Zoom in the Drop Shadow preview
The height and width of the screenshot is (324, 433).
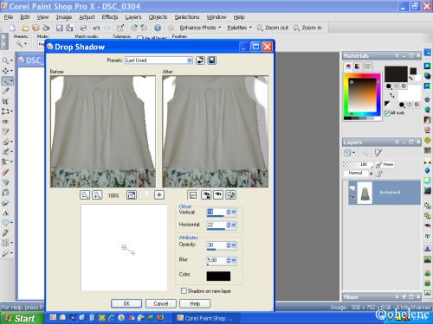click(x=97, y=195)
